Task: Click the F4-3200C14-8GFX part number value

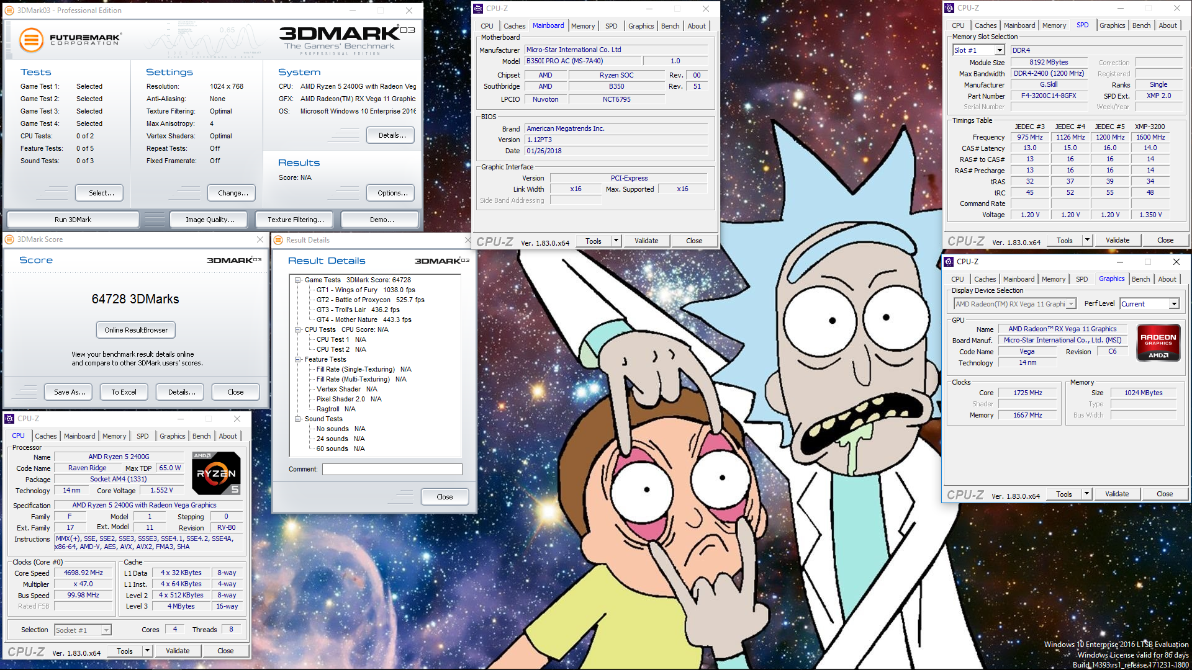Action: click(1049, 96)
